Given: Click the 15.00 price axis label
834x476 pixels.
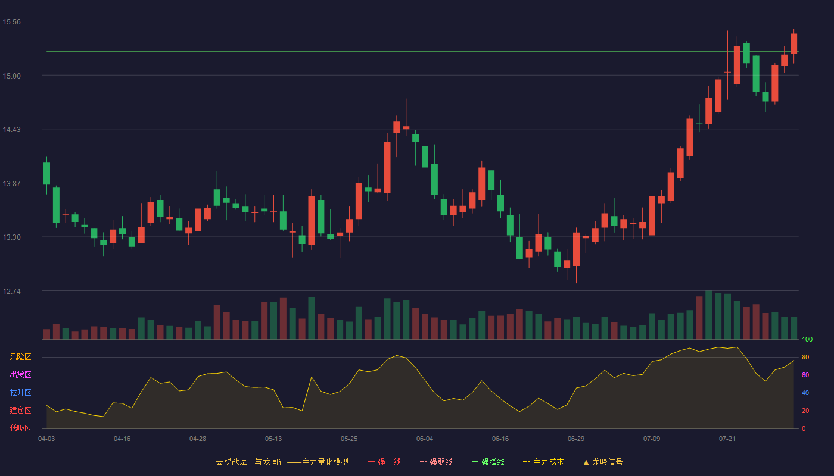Looking at the screenshot, I should pos(11,76).
